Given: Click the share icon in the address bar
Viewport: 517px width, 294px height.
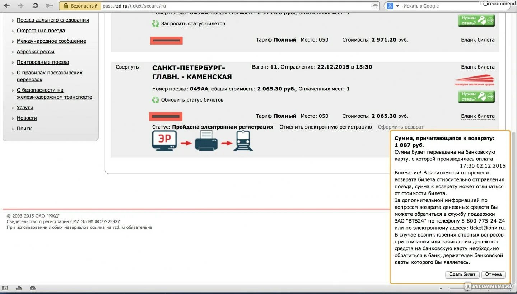Looking at the screenshot, I should pos(375,6).
